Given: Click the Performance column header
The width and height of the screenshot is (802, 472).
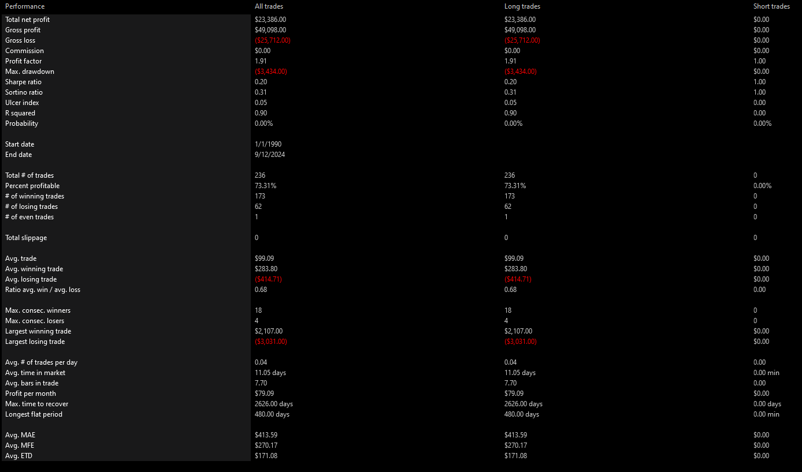Looking at the screenshot, I should [25, 6].
